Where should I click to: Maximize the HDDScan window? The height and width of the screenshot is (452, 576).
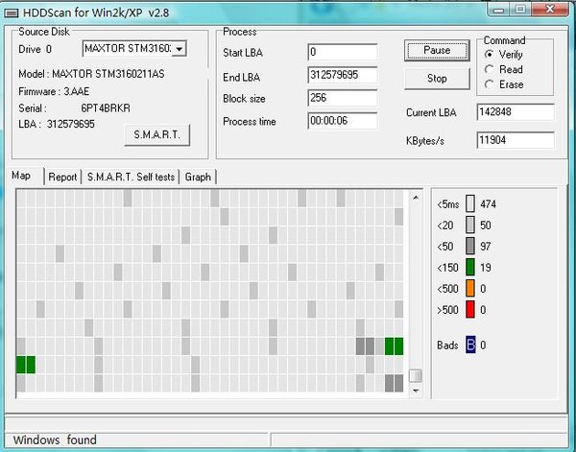tap(520, 10)
